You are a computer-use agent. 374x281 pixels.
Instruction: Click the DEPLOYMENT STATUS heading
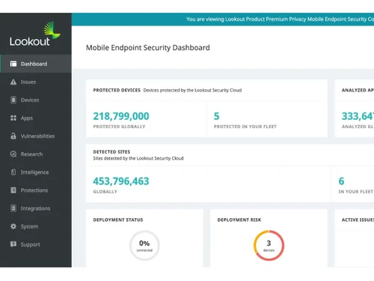point(118,220)
